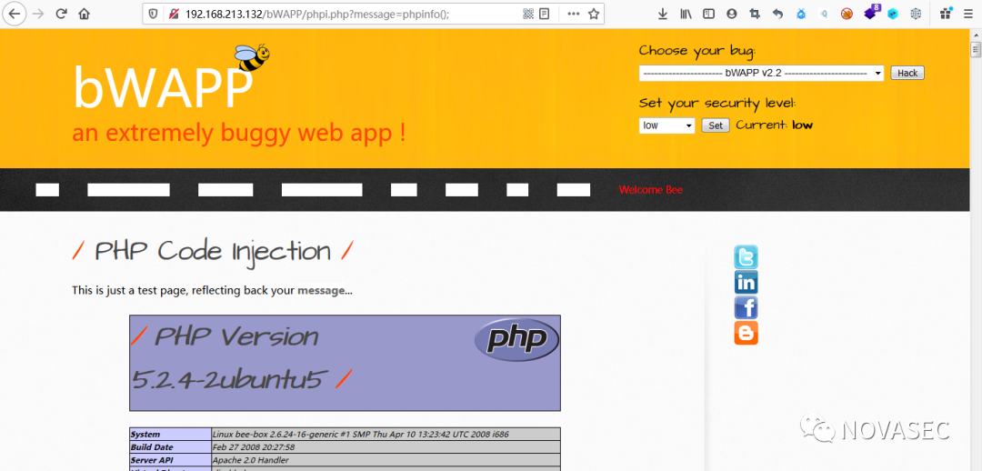The height and width of the screenshot is (471, 982).
Task: Click the PHP logo in phpinfo header
Action: pyautogui.click(x=516, y=339)
